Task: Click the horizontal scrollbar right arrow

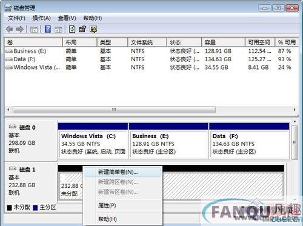Action: [295, 110]
